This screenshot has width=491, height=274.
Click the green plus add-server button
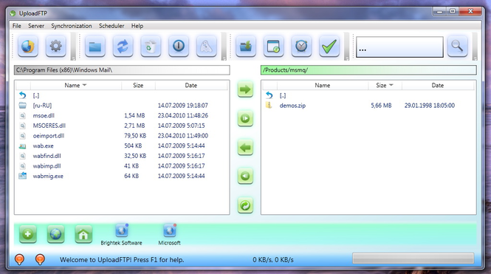28,234
